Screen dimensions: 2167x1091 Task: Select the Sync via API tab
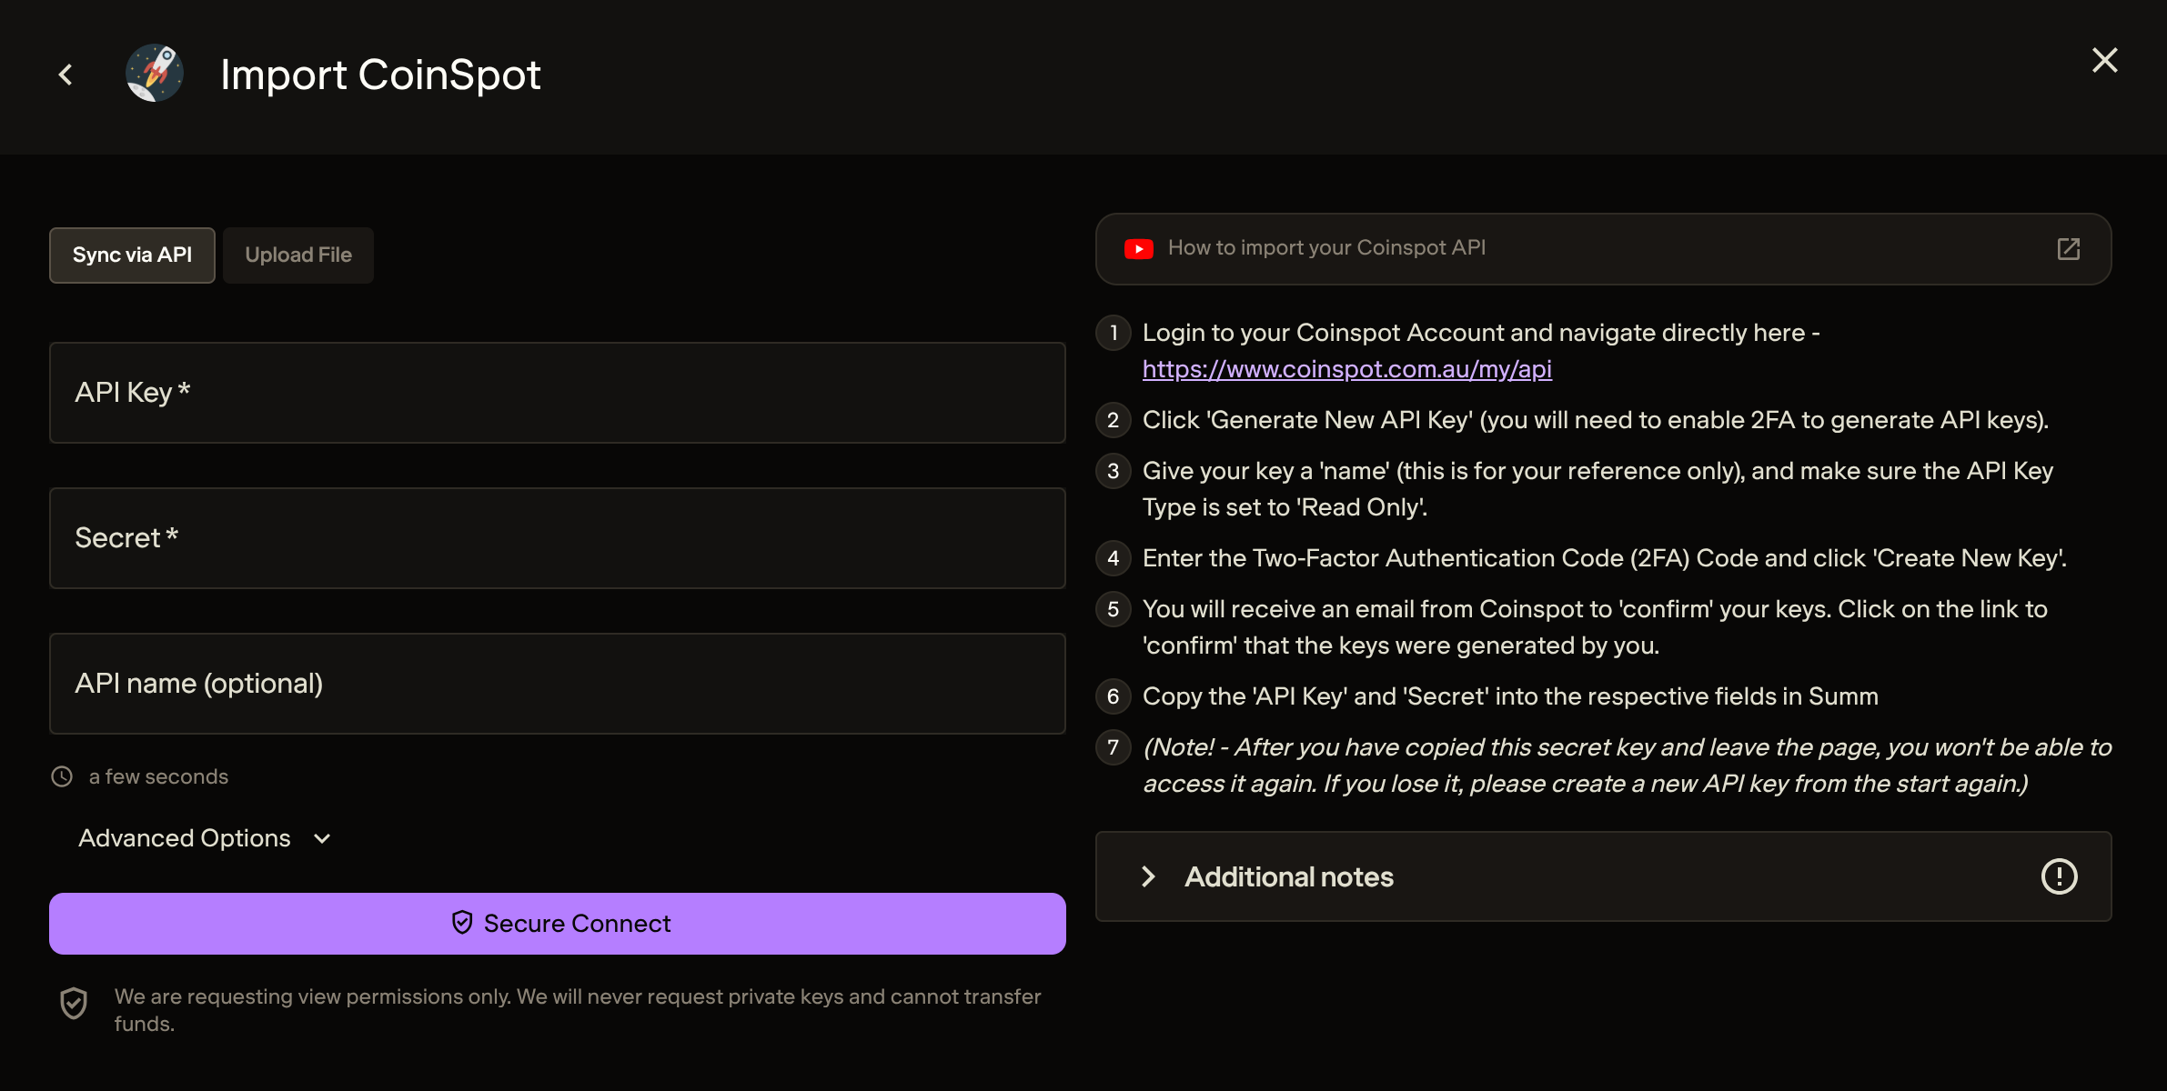click(132, 255)
